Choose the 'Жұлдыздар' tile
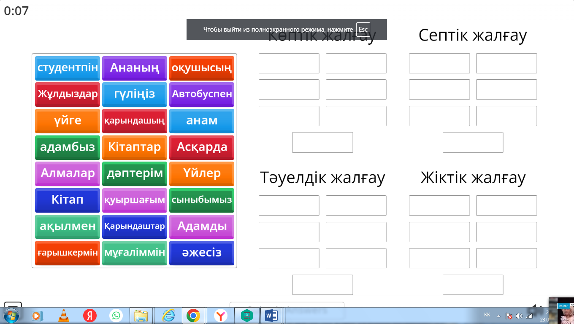 tap(68, 94)
